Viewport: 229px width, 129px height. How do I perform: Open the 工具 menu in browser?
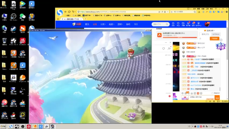[x=207, y=9]
